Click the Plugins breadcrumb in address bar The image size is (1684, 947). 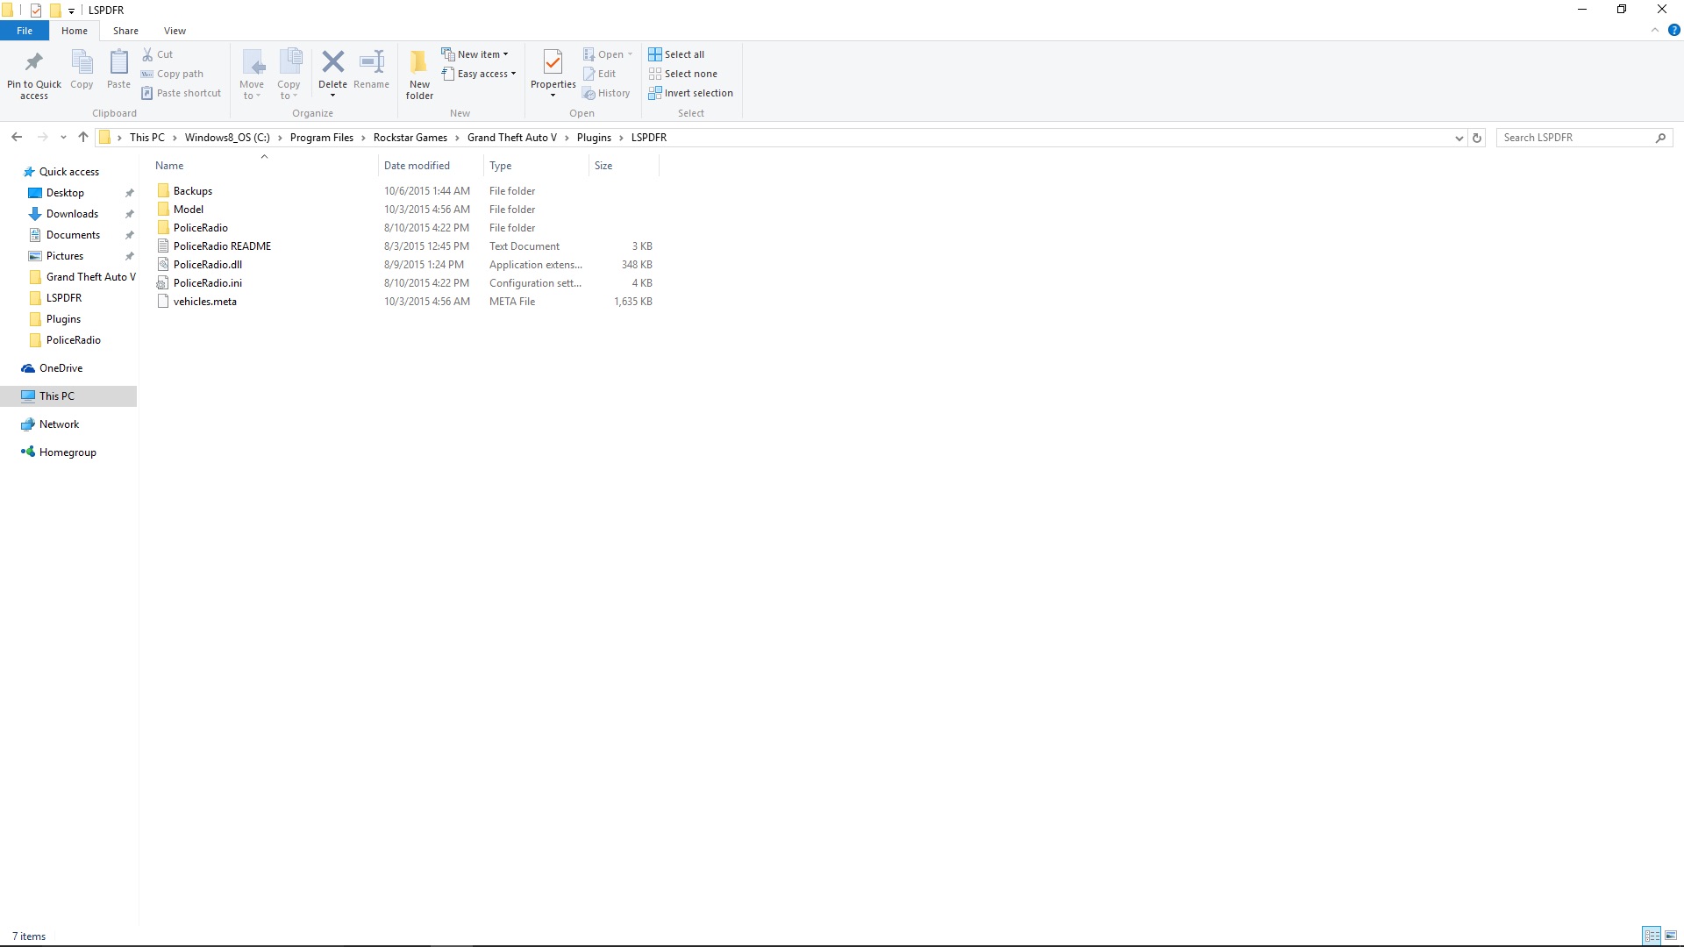594,138
